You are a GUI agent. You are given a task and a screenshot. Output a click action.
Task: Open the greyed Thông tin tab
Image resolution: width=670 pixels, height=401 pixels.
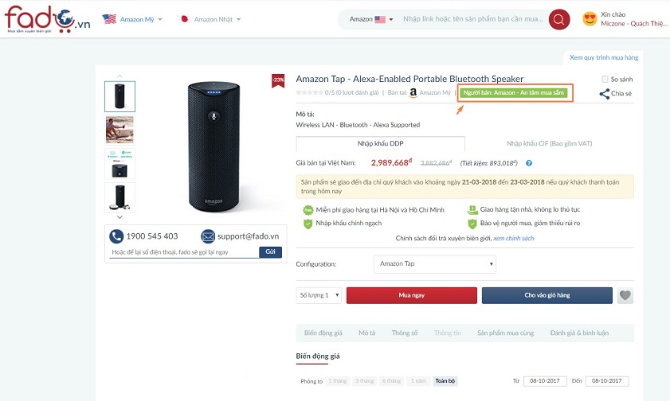(x=448, y=333)
